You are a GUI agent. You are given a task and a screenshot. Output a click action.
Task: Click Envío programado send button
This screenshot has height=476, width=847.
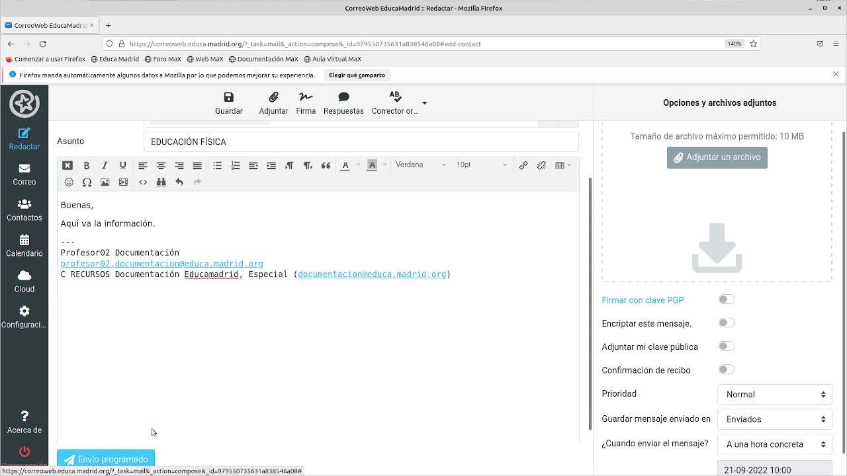[x=106, y=459]
